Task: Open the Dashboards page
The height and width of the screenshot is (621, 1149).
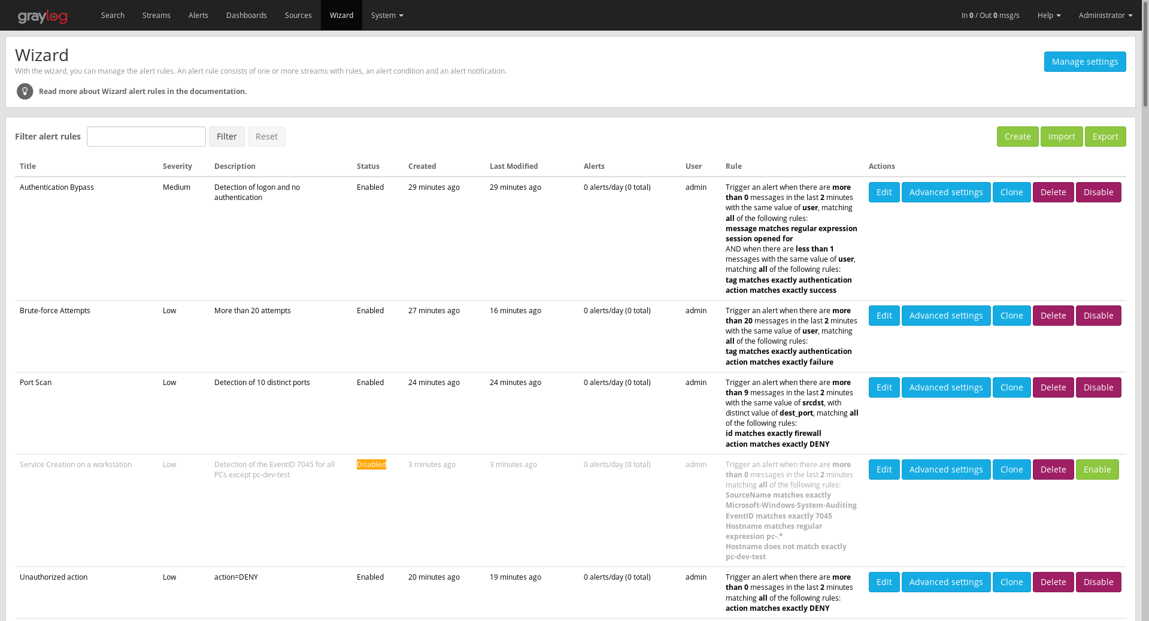Action: pos(246,15)
